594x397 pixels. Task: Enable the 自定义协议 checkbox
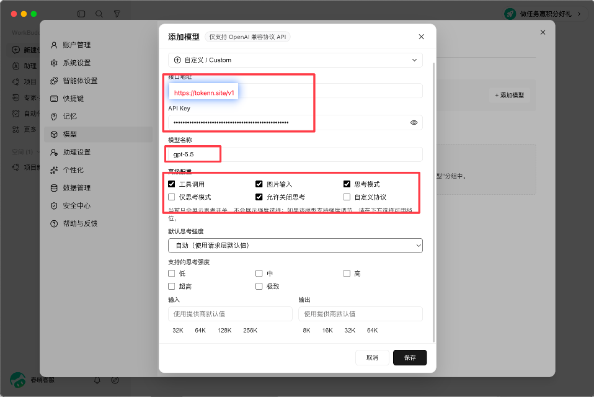point(347,197)
